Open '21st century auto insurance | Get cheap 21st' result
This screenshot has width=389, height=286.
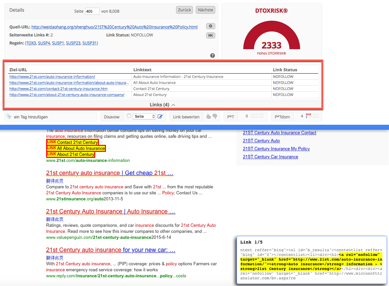(110, 173)
